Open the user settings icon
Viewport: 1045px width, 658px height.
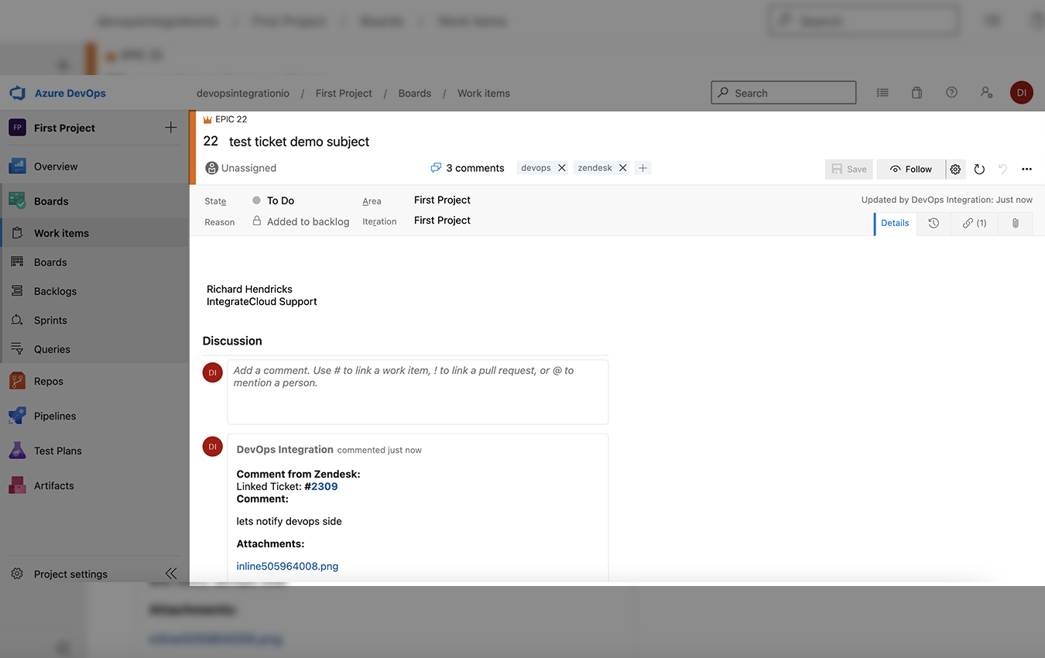(986, 93)
